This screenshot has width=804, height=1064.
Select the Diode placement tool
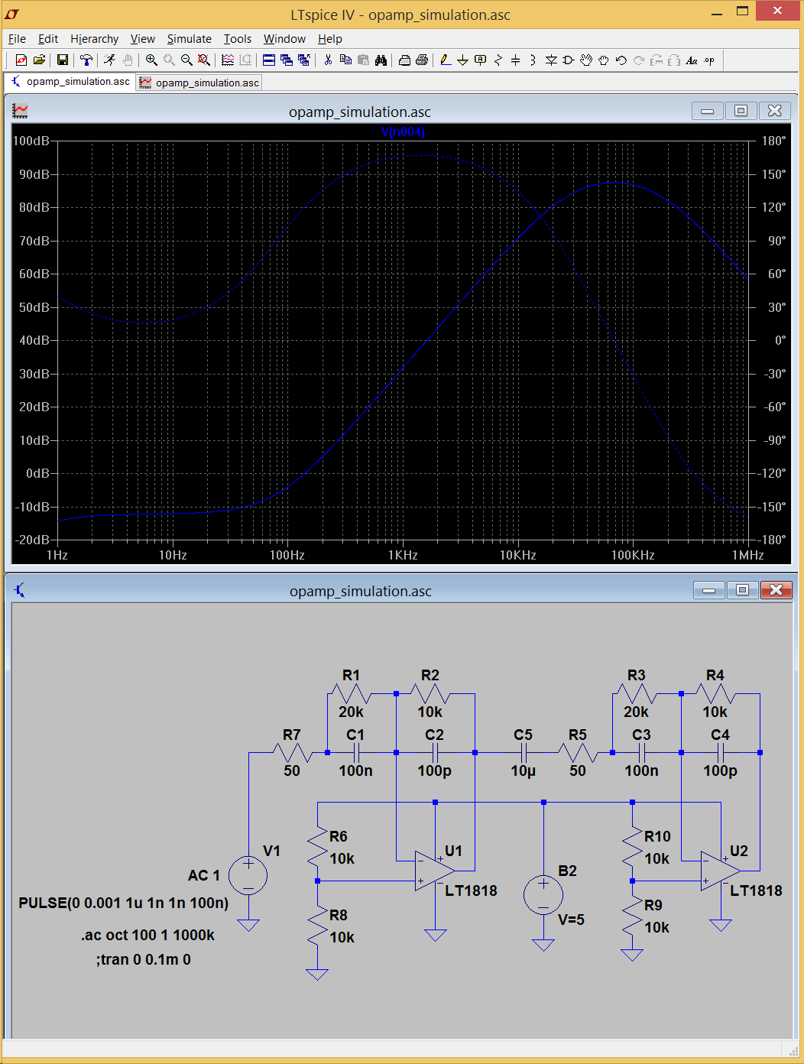551,60
